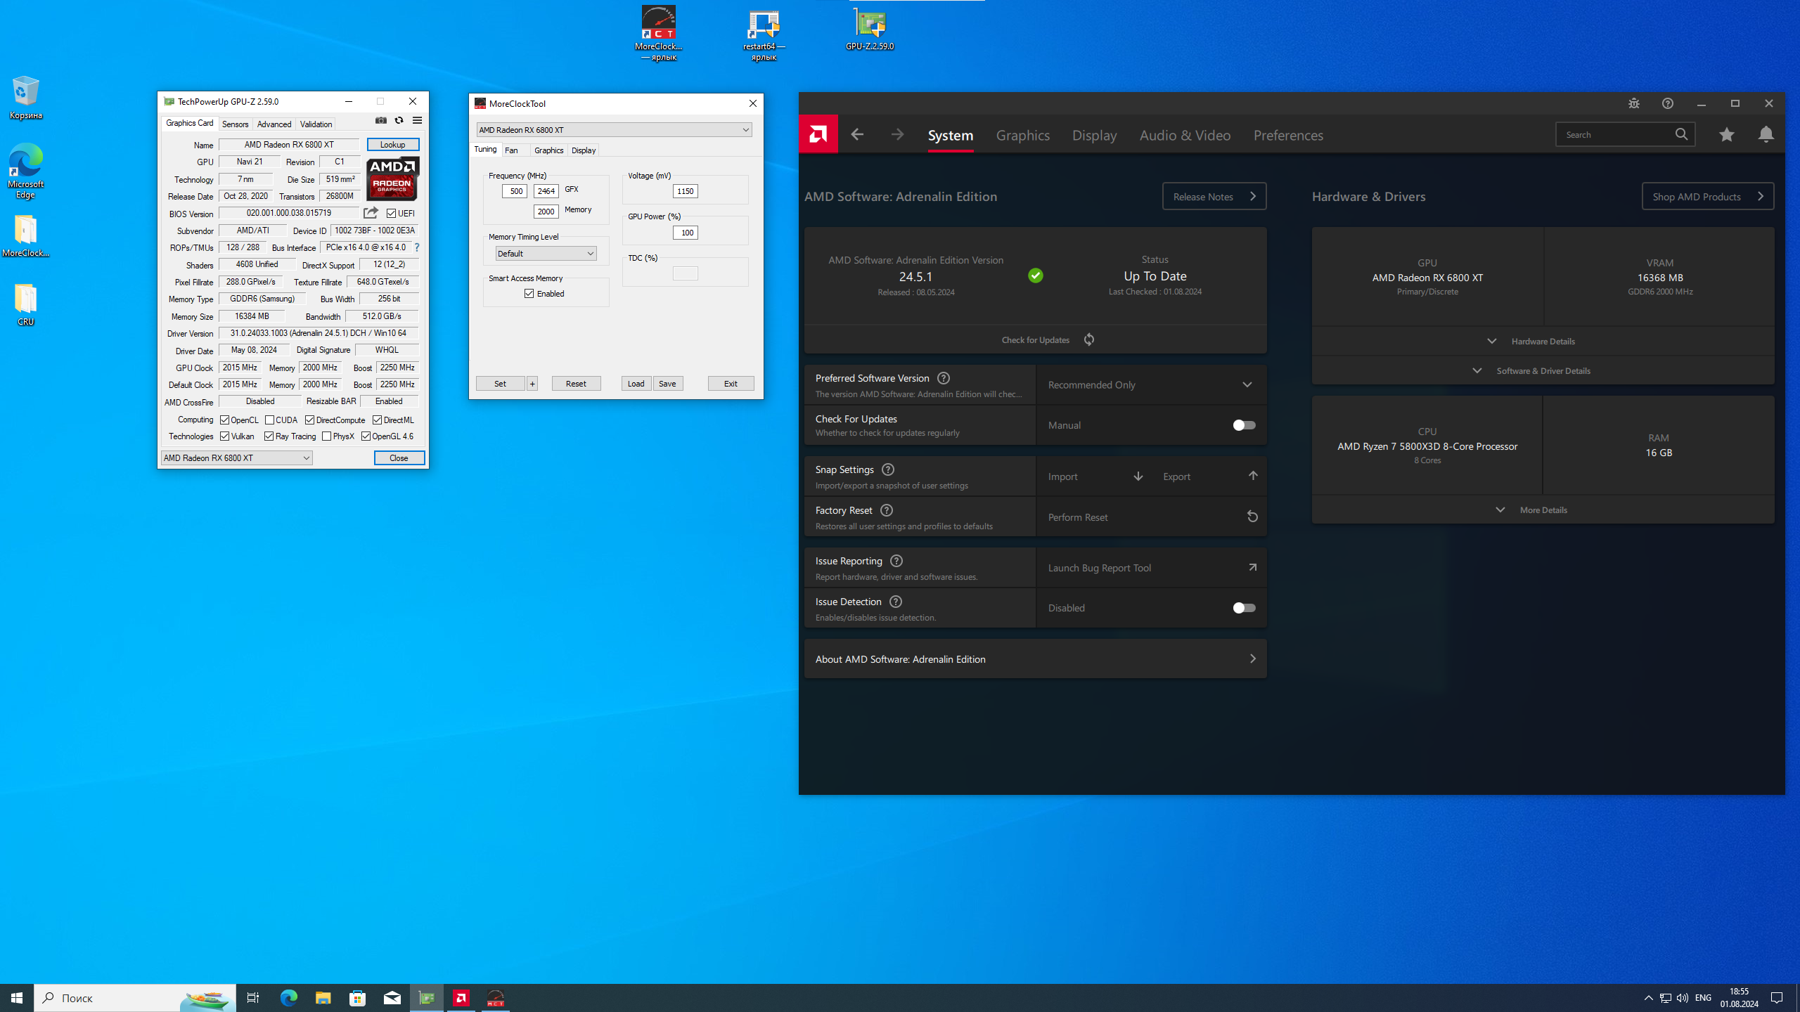
Task: Expand Hardware Details section
Action: (x=1543, y=342)
